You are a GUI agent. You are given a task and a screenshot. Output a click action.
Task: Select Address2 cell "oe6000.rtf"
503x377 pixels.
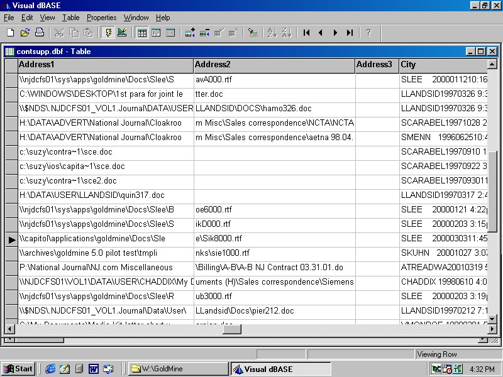click(x=275, y=210)
